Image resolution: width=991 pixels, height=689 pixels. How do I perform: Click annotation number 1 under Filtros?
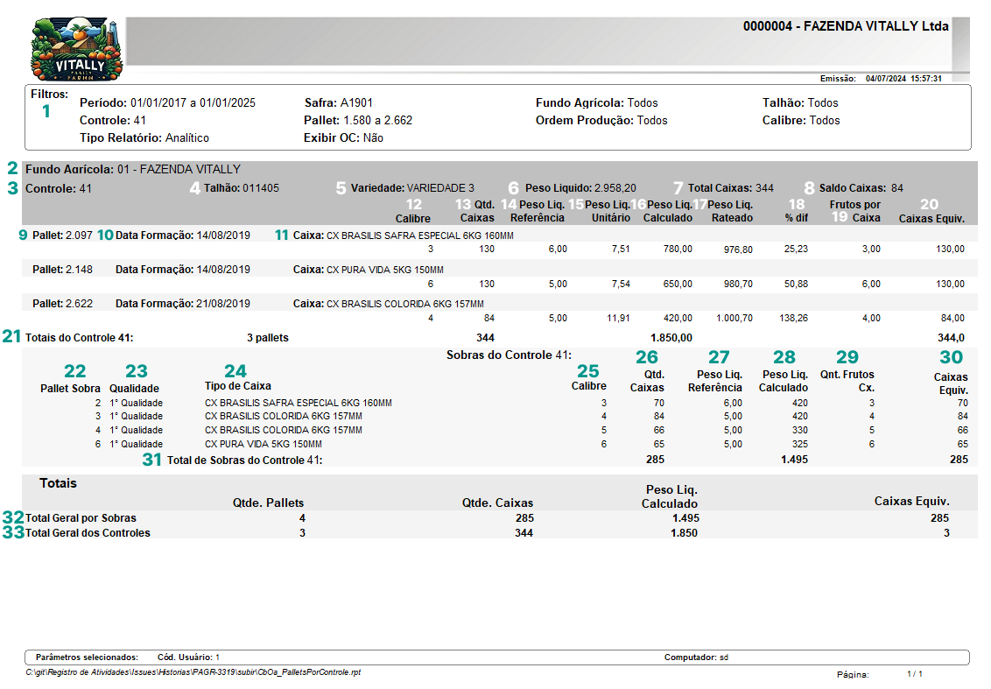[x=46, y=111]
